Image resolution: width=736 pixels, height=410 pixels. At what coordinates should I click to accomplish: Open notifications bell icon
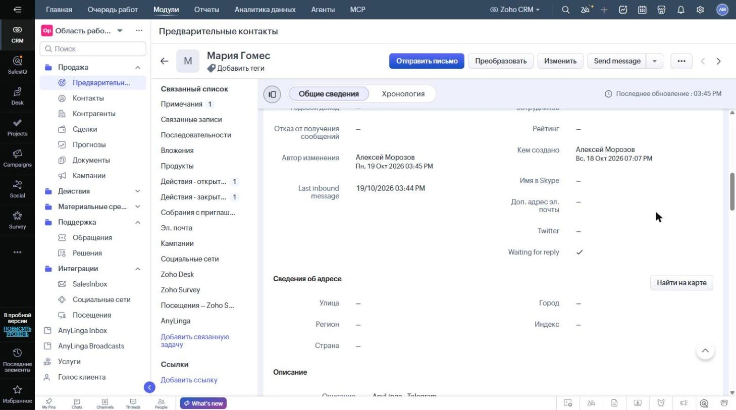pyautogui.click(x=680, y=10)
